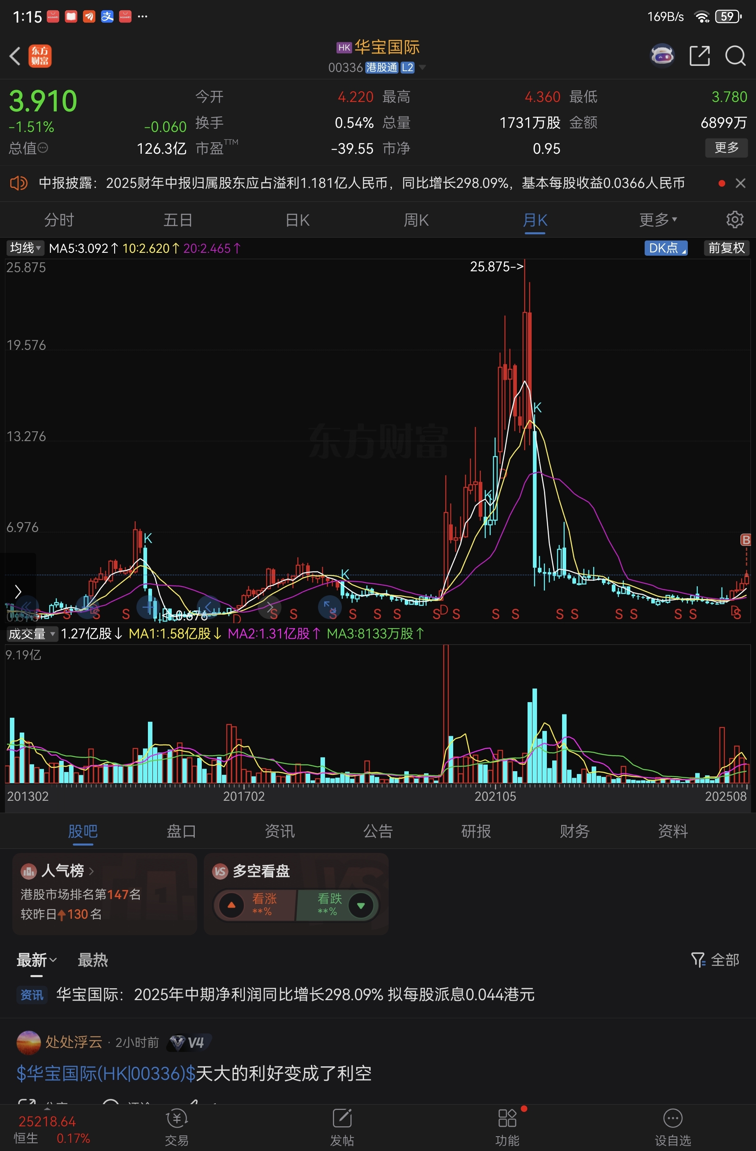Open 华宝国际 中期净利润 news headline

295,995
